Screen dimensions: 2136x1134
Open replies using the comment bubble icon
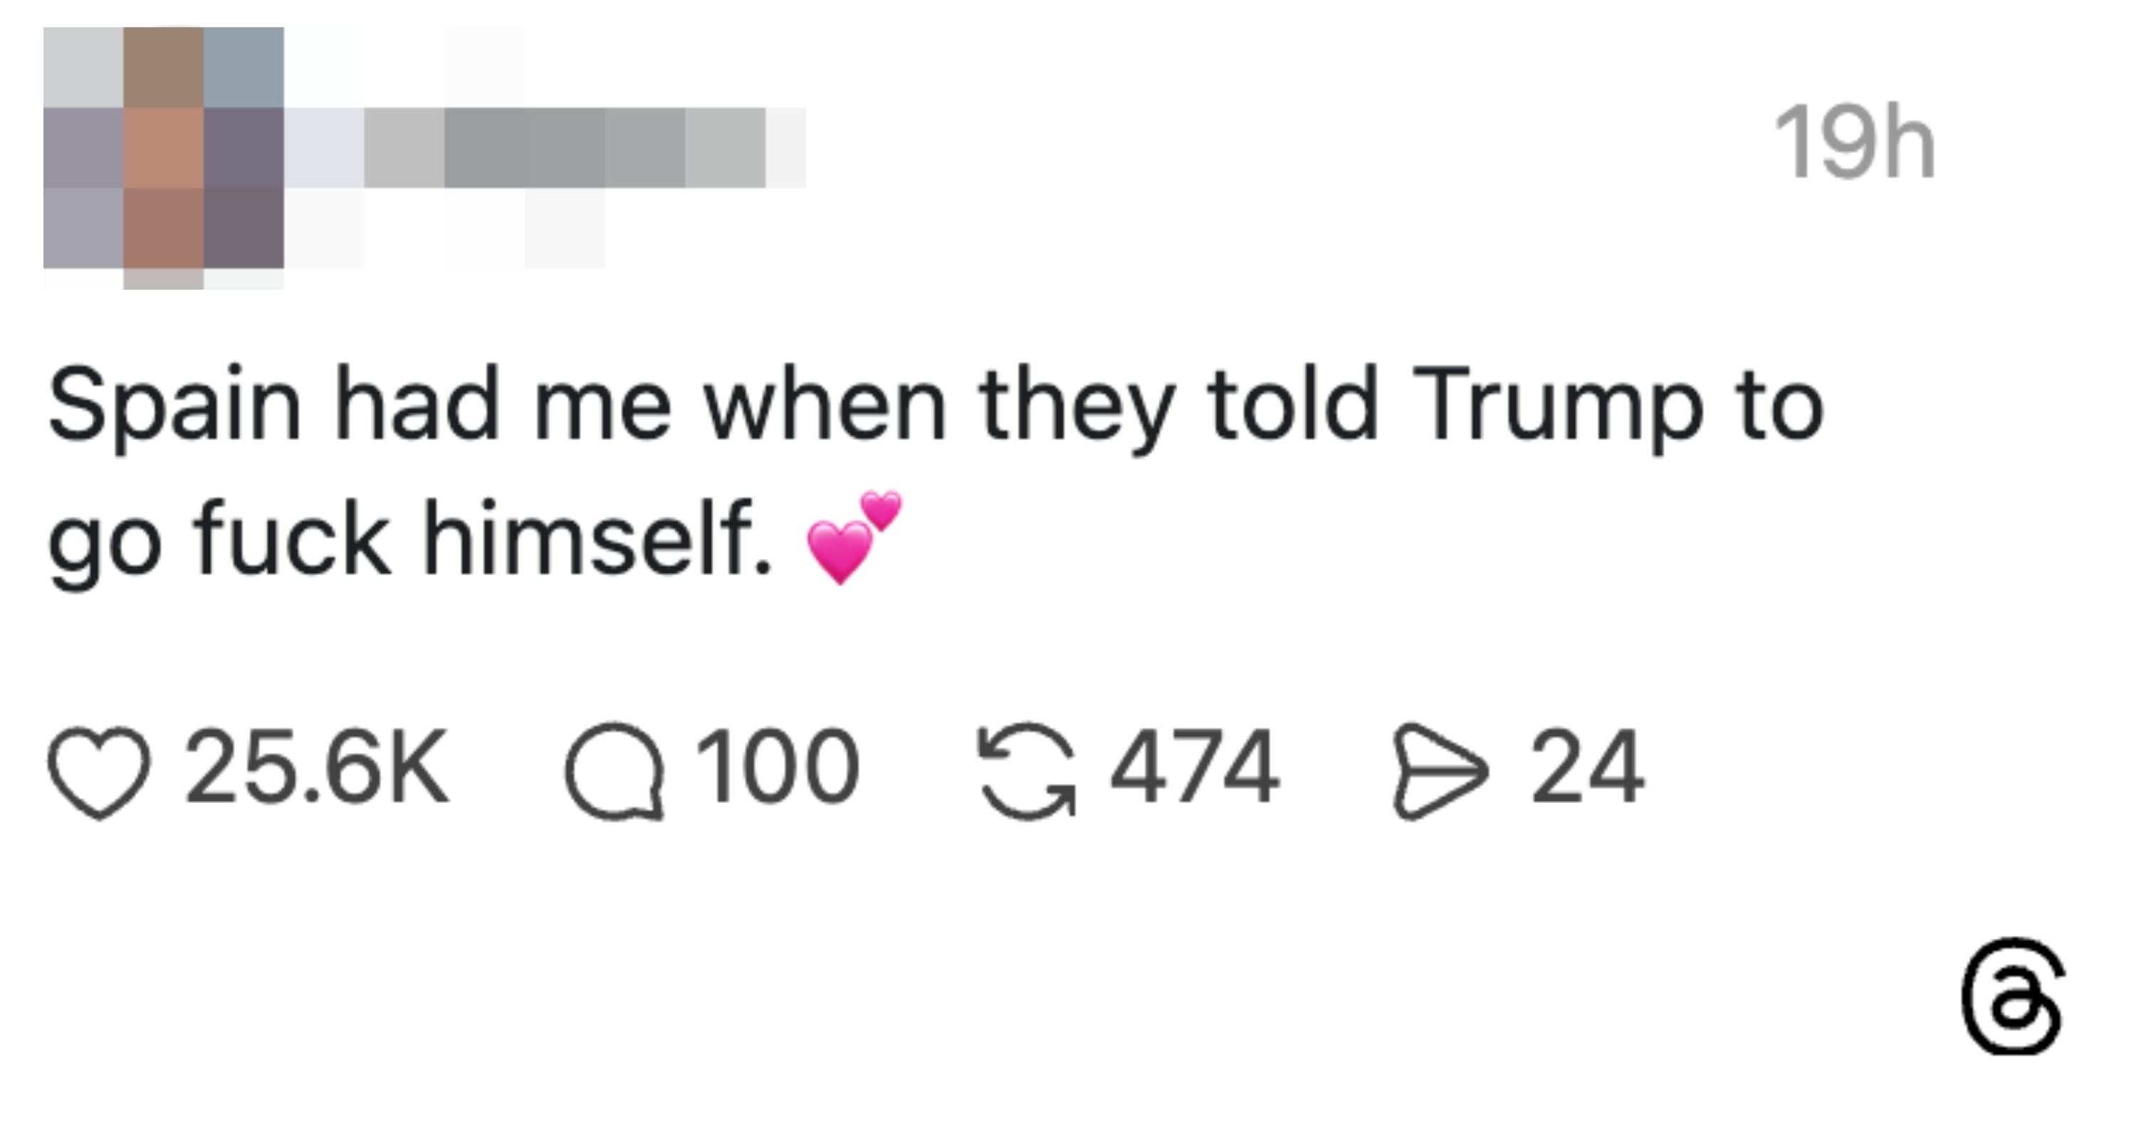614,771
